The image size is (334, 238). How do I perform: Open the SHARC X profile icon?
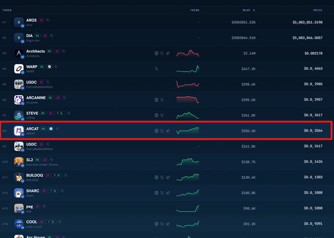click(x=162, y=193)
